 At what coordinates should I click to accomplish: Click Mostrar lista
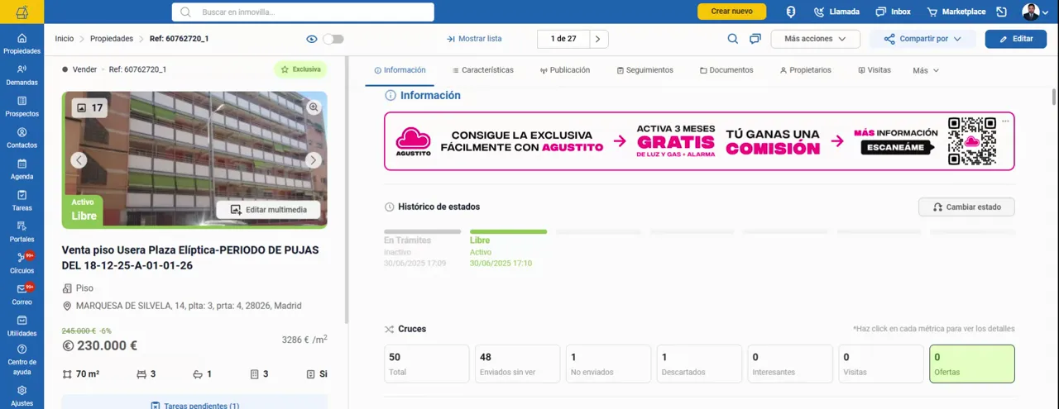coord(473,39)
